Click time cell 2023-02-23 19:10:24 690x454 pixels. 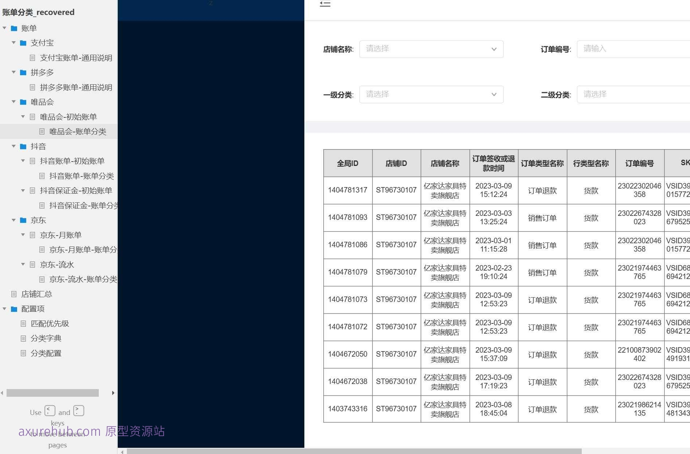pyautogui.click(x=494, y=272)
